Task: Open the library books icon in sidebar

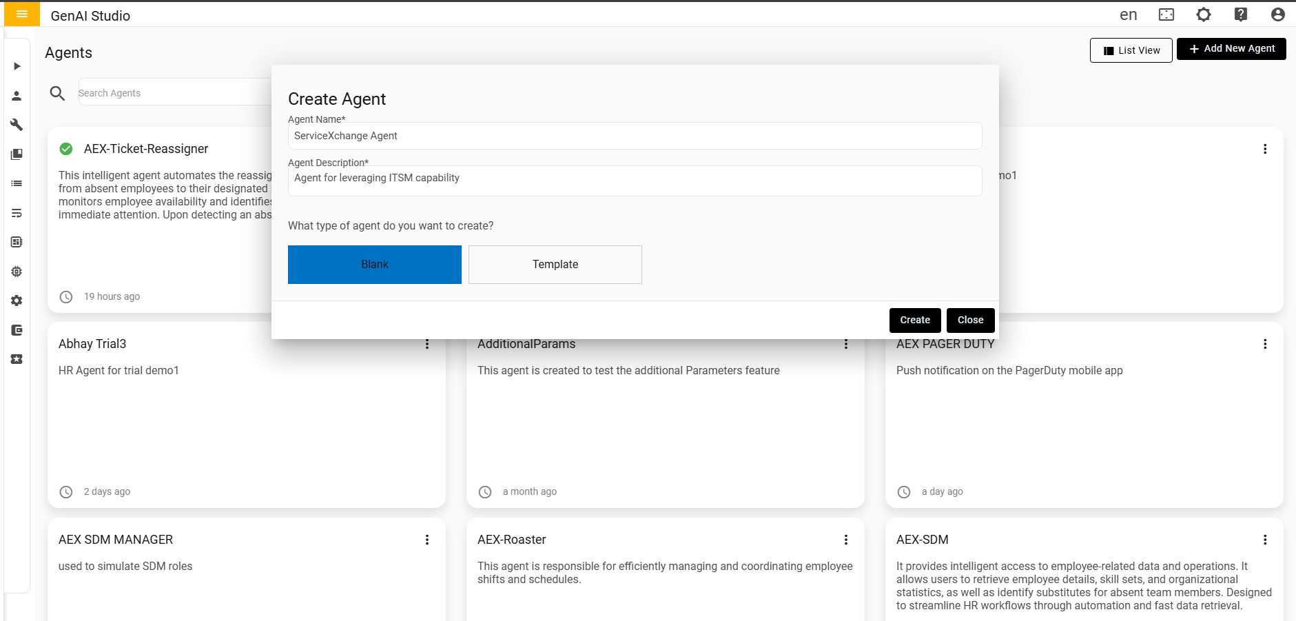Action: 17,154
